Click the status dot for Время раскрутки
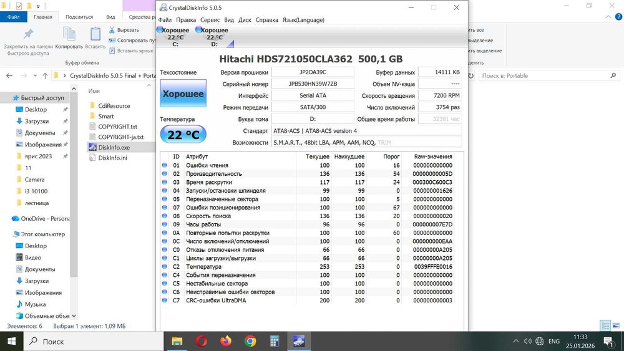This screenshot has height=351, width=624. pyautogui.click(x=164, y=182)
